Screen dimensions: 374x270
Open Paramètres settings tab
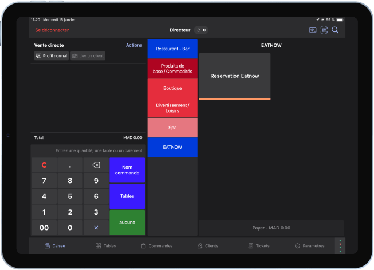tap(309, 246)
